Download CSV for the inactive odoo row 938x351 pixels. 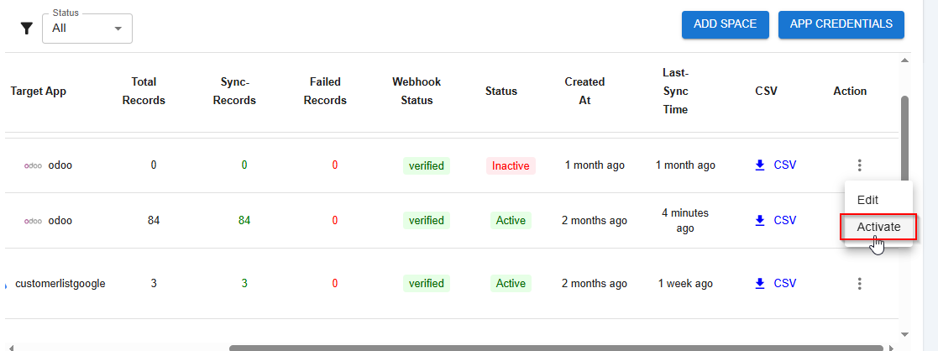[x=774, y=165]
